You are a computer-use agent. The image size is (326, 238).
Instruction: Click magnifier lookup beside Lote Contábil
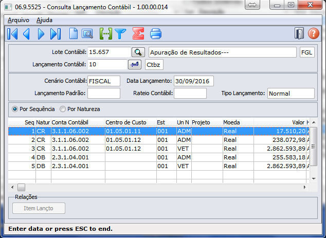(138, 52)
